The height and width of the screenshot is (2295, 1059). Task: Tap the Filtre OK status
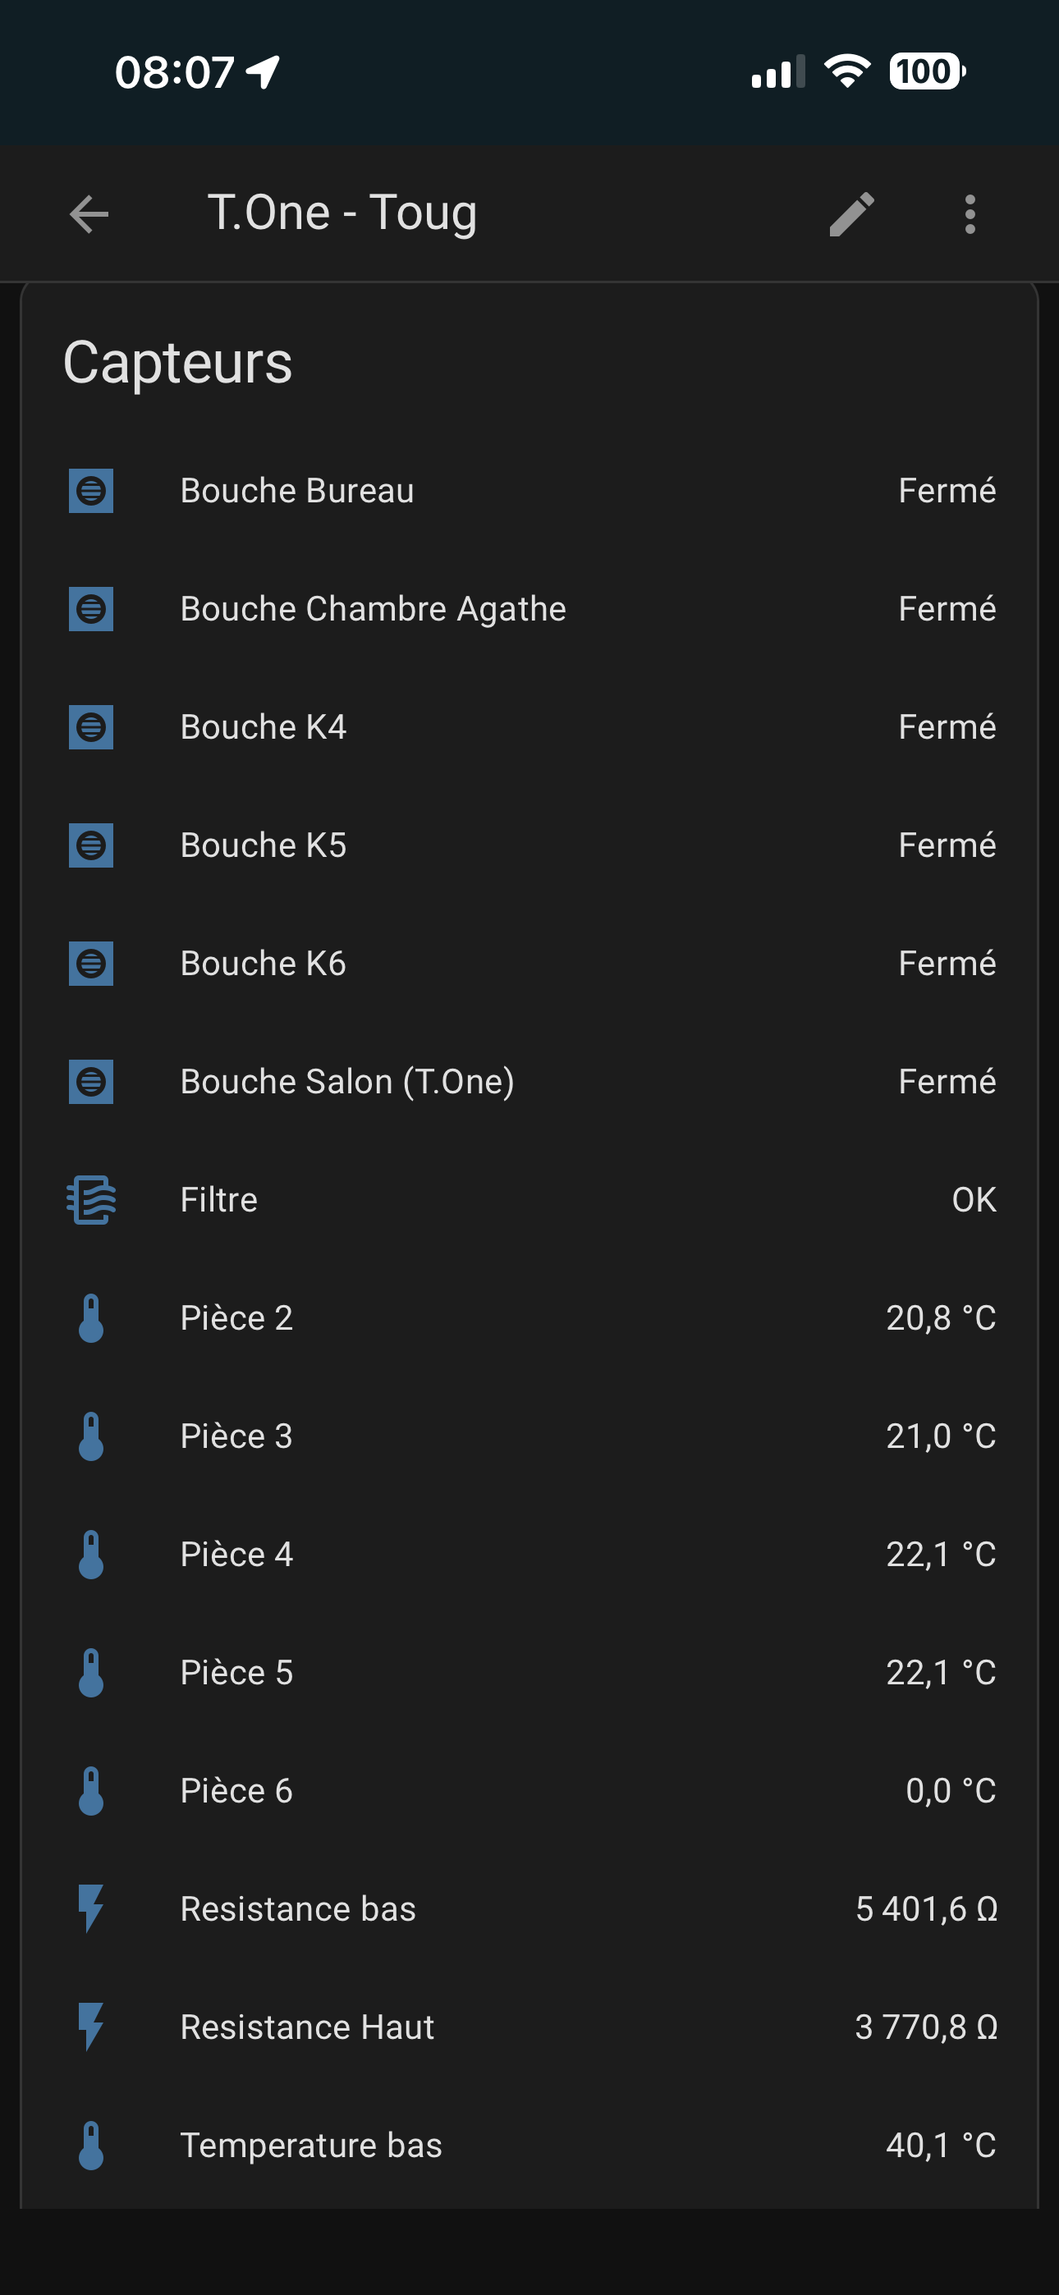click(974, 1199)
